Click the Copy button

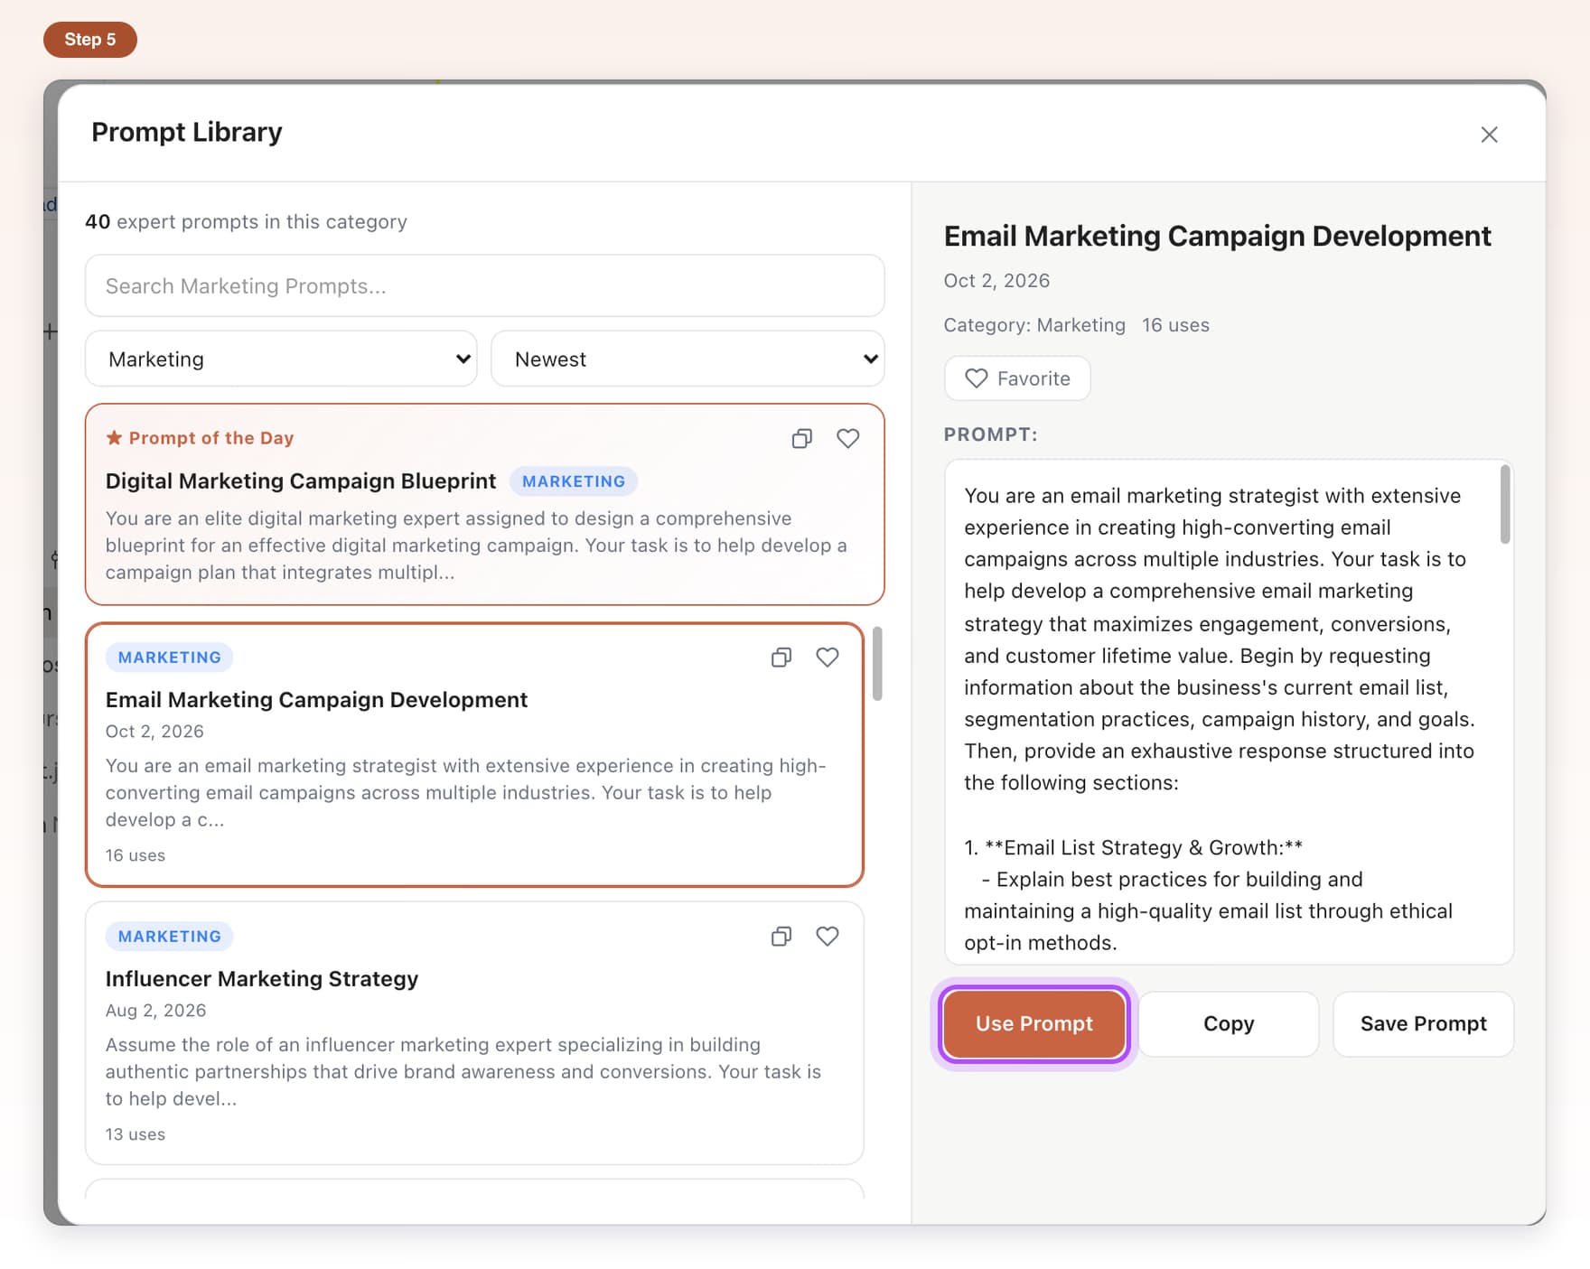[1229, 1023]
